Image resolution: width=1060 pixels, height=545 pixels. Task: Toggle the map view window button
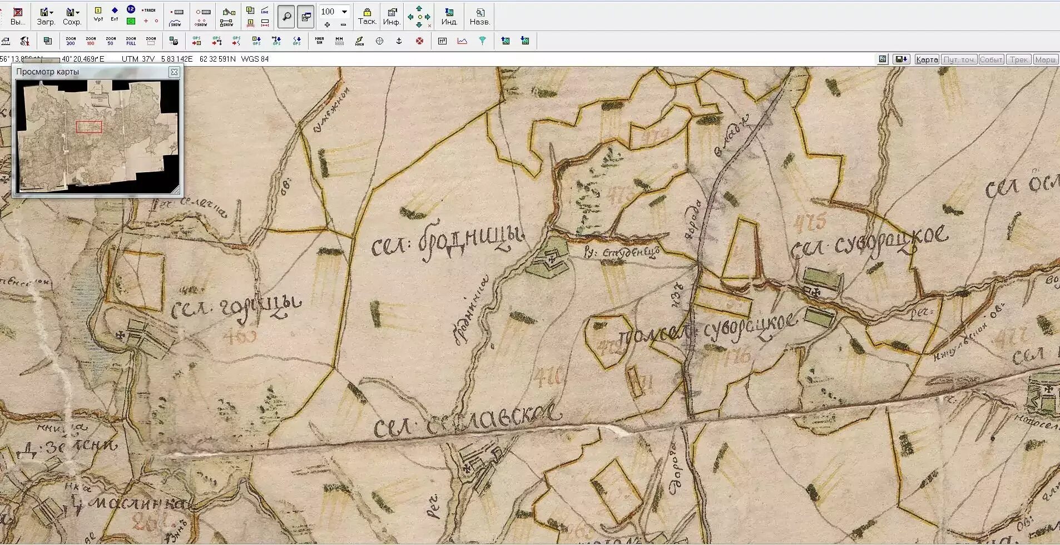[x=306, y=17]
